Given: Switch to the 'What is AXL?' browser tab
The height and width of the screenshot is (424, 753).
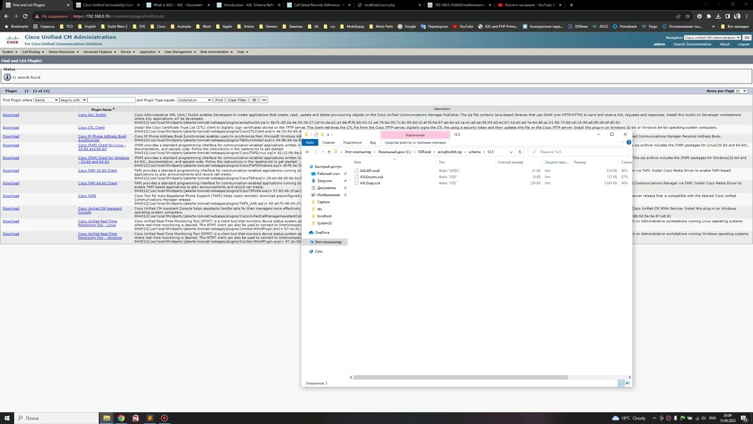Looking at the screenshot, I should coord(178,5).
